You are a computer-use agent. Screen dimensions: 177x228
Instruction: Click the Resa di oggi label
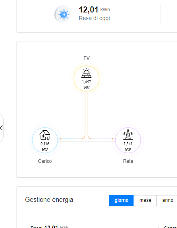[x=94, y=18]
